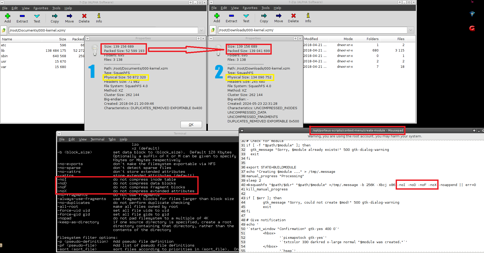Click Mousepad title bar create-module

coord(358,130)
